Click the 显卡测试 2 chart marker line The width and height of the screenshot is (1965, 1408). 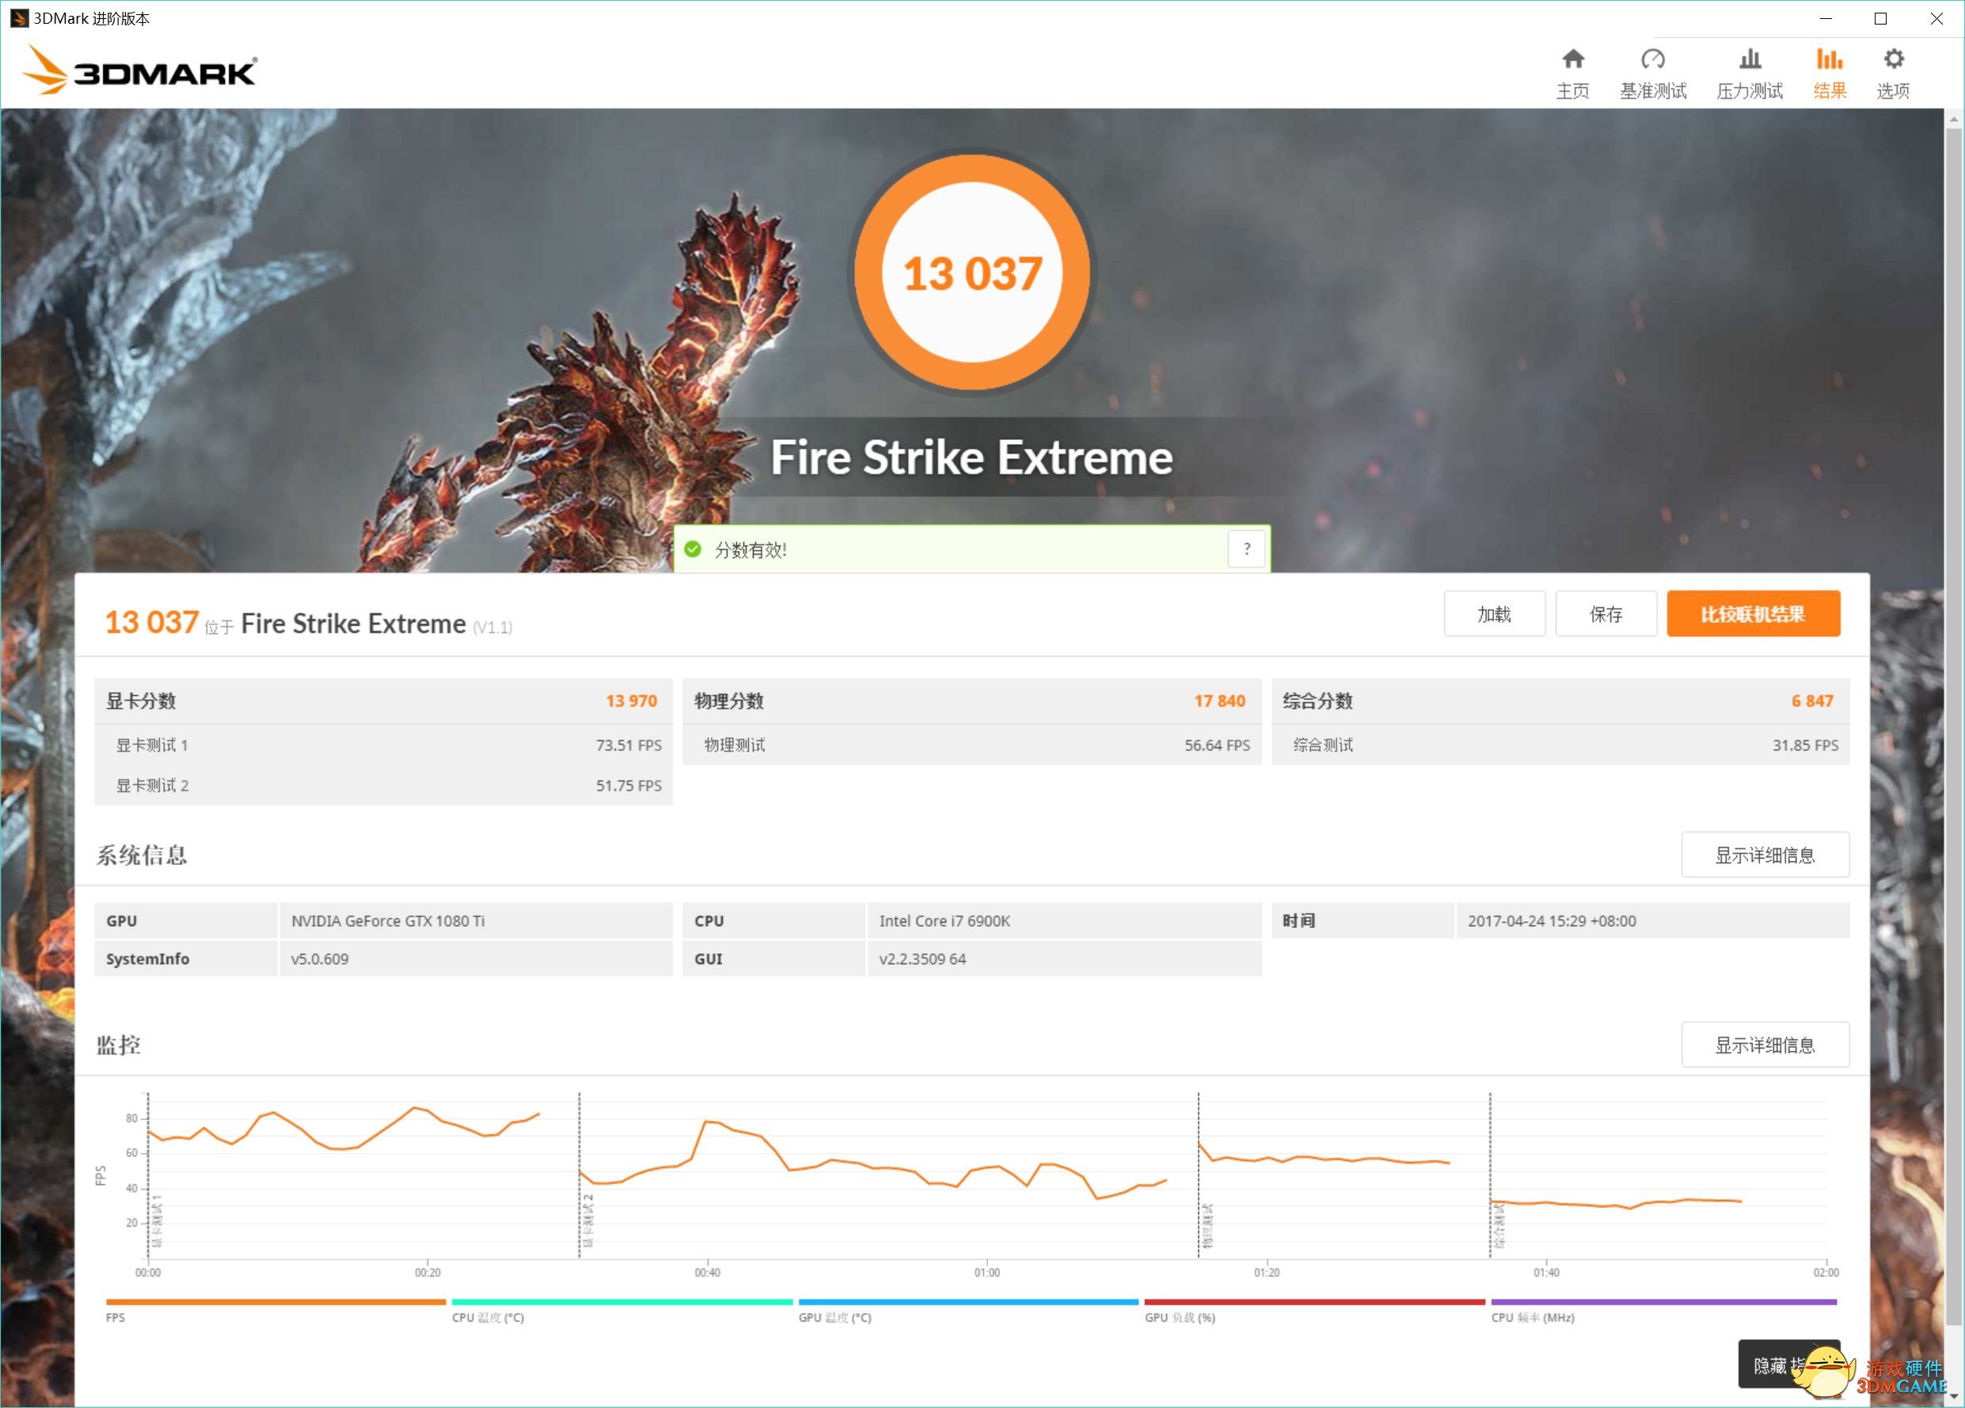579,1175
